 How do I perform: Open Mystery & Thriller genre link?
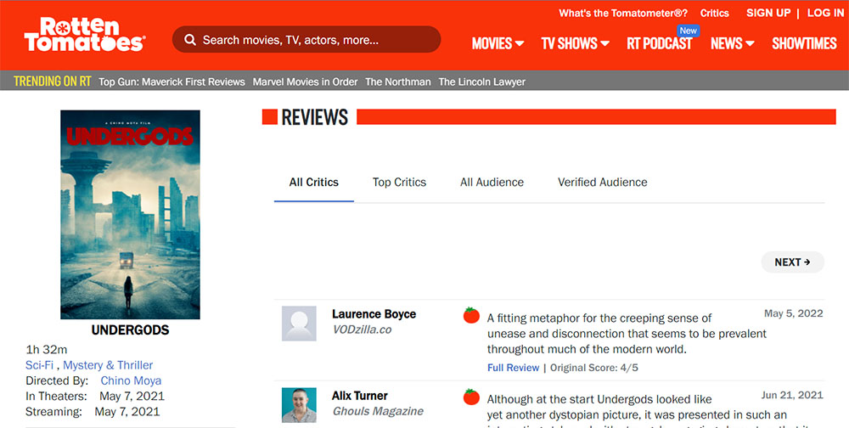108,365
